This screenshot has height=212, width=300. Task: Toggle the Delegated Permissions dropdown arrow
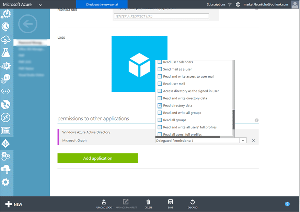(243, 141)
